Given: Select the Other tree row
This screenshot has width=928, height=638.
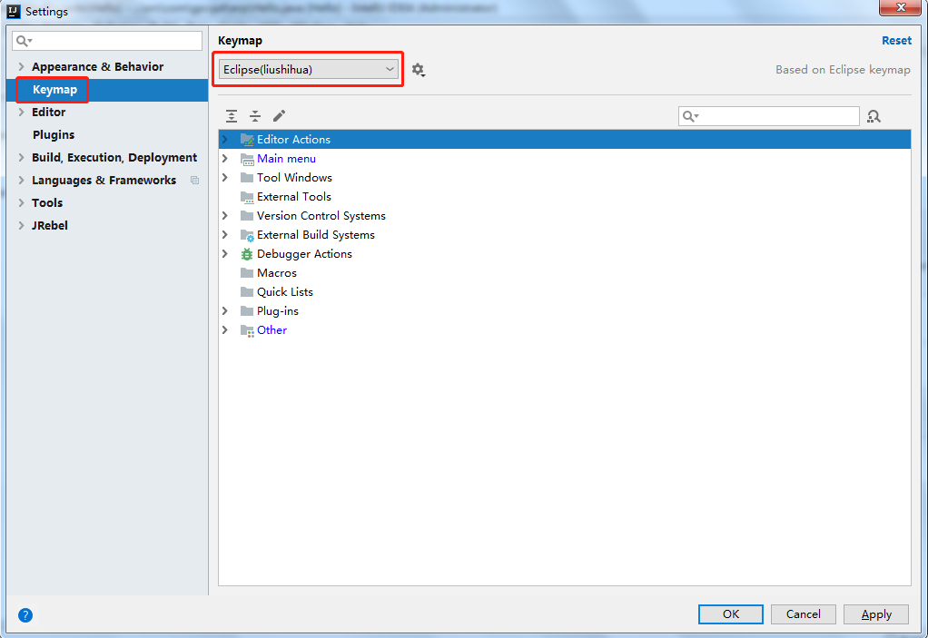Looking at the screenshot, I should tap(564, 330).
